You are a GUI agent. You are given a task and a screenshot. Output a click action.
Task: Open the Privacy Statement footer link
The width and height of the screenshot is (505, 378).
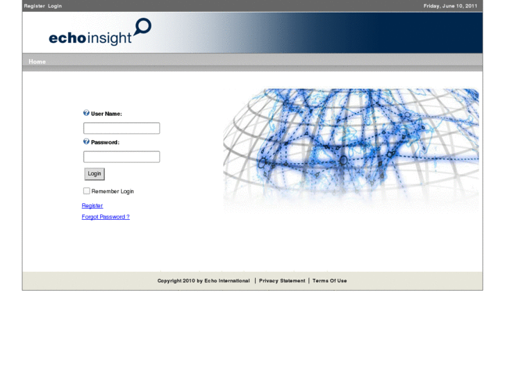pos(282,281)
